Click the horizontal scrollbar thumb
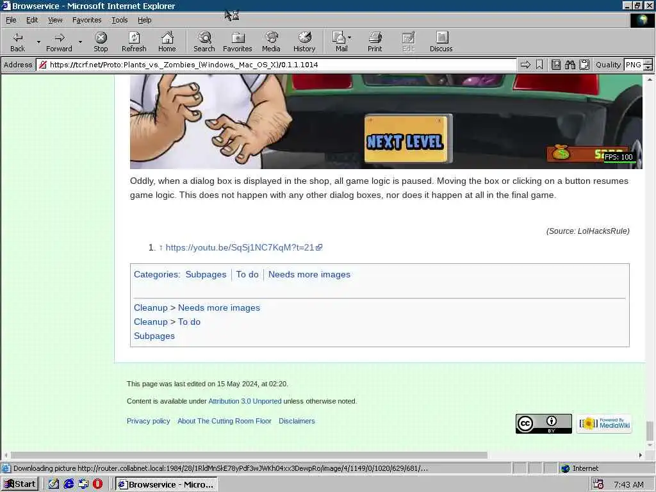 249,455
